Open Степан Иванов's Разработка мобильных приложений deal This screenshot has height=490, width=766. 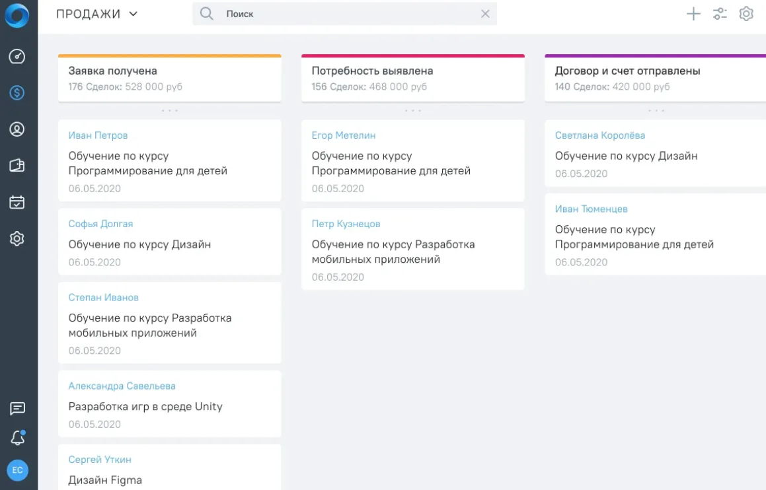click(x=150, y=326)
